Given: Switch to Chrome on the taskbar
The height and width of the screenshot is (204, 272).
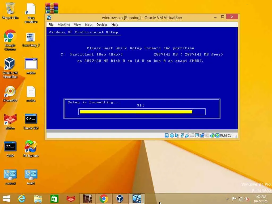Looking at the screenshot, I should (x=104, y=199).
